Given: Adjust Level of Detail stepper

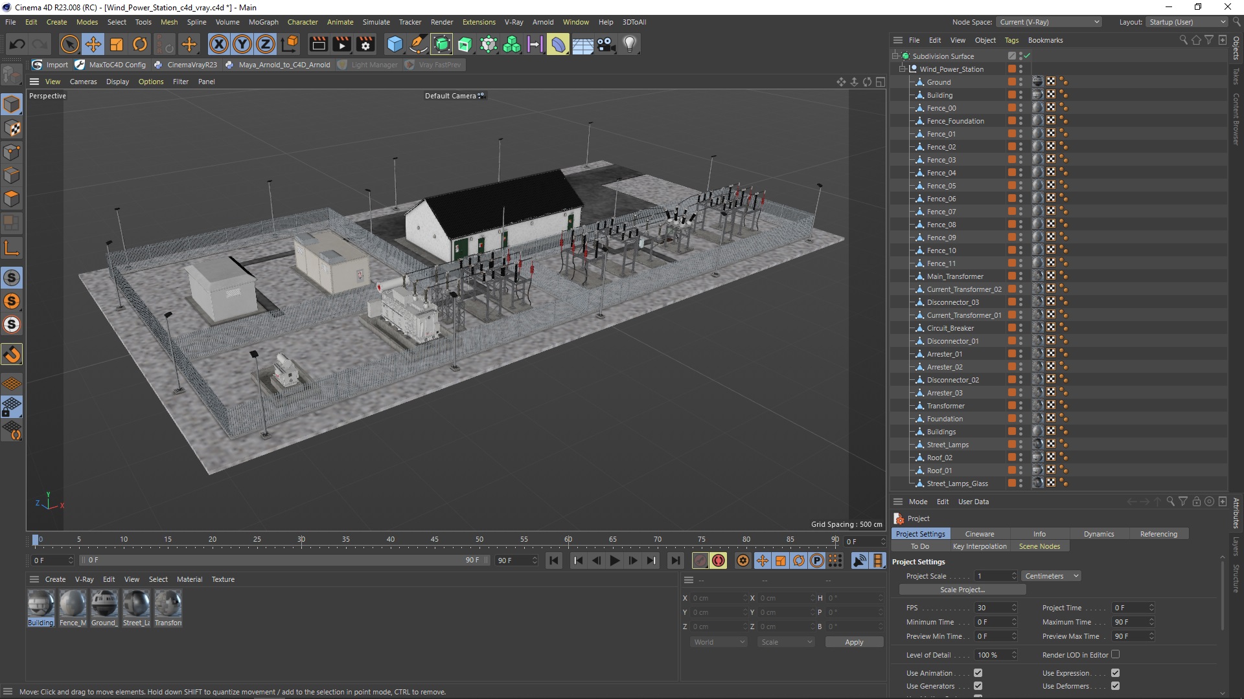Looking at the screenshot, I should pos(1014,655).
